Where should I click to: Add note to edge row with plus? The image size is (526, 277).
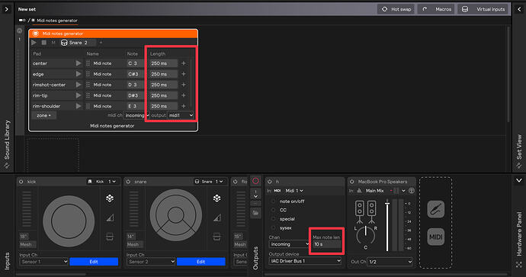click(x=184, y=74)
